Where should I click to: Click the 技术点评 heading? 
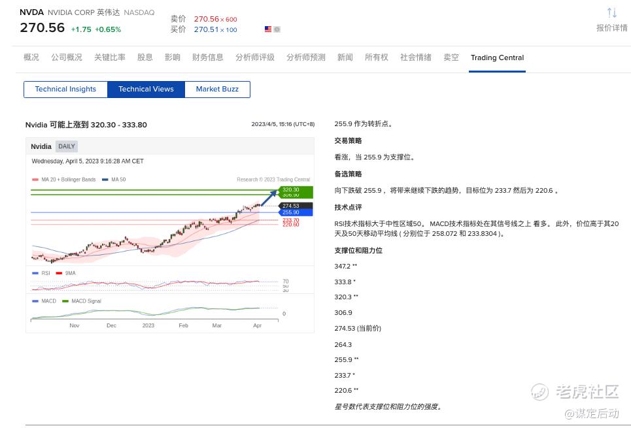coord(348,208)
